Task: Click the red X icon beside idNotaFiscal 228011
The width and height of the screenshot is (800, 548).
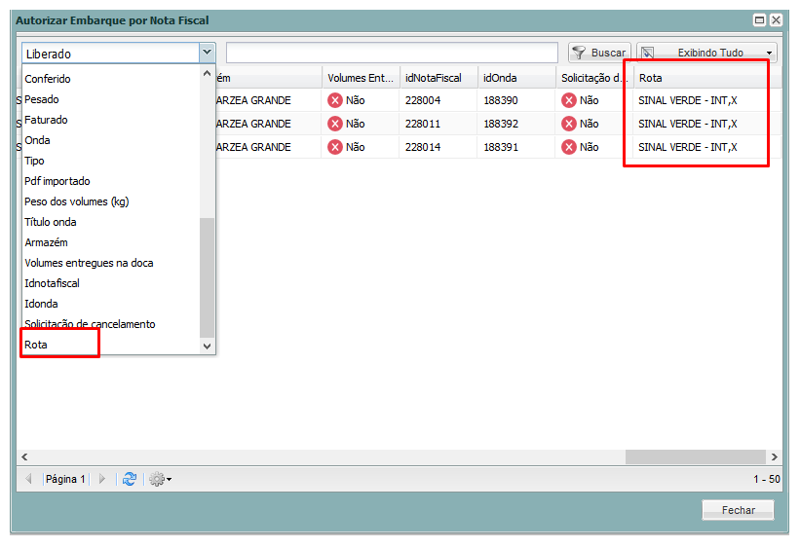Action: click(x=334, y=124)
